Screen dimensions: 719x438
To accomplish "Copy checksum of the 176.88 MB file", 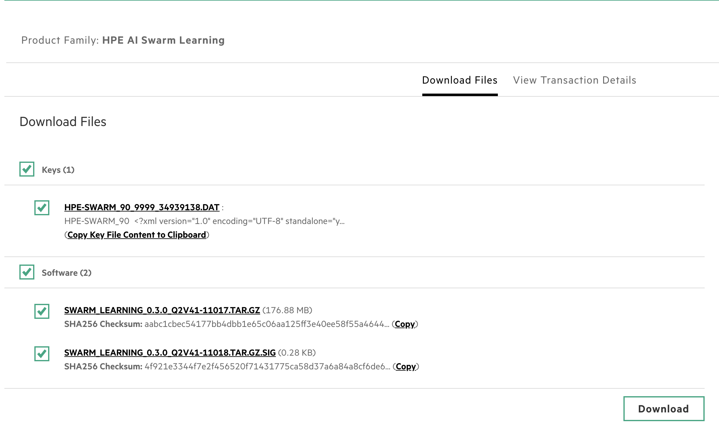I will [404, 324].
